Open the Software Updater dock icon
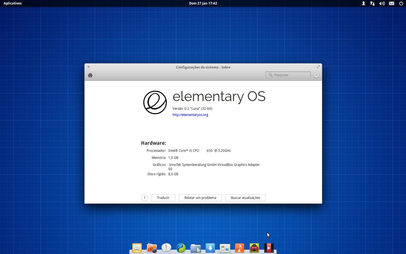406x254 pixels. pos(210,248)
